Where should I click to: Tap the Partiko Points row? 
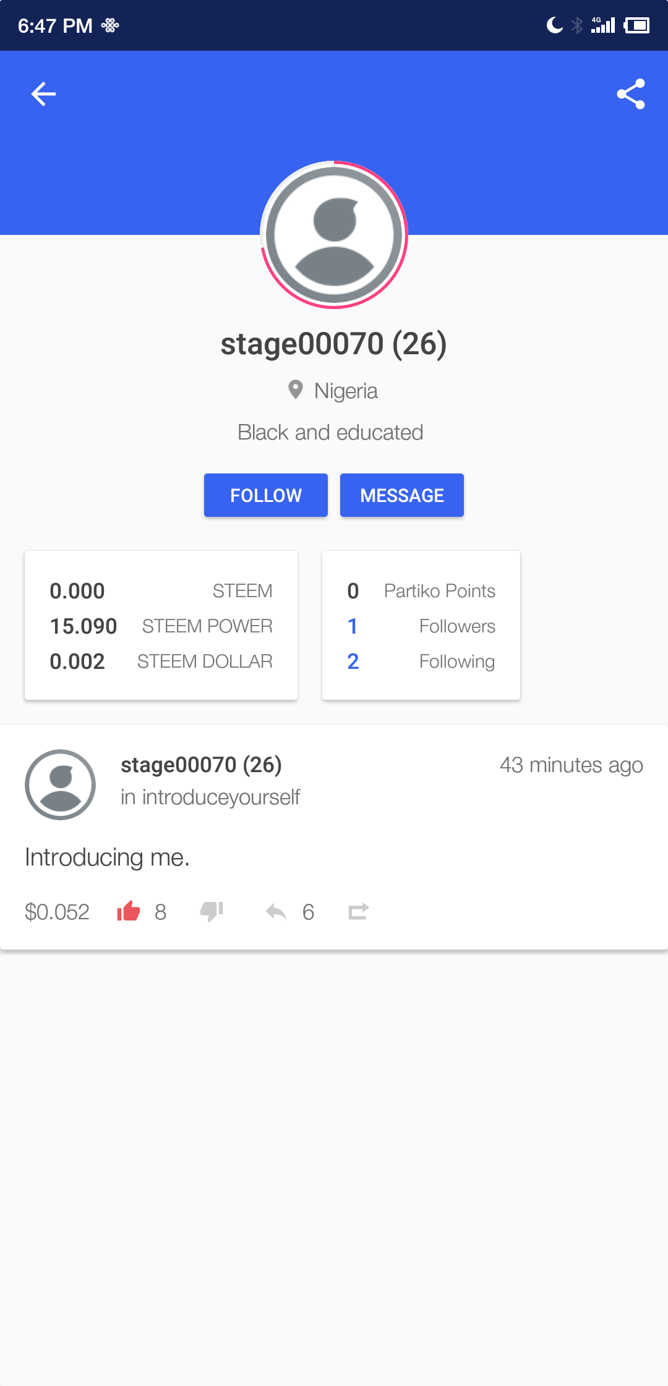click(421, 591)
